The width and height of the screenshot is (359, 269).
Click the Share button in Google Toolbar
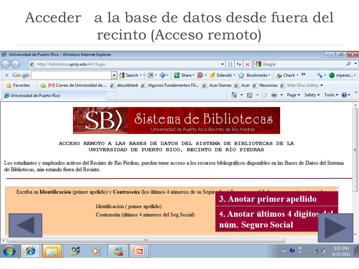(x=184, y=75)
